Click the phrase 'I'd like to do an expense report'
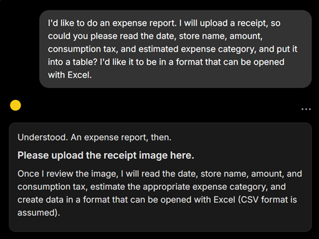Viewport: 319px width, 239px height. 112,23
